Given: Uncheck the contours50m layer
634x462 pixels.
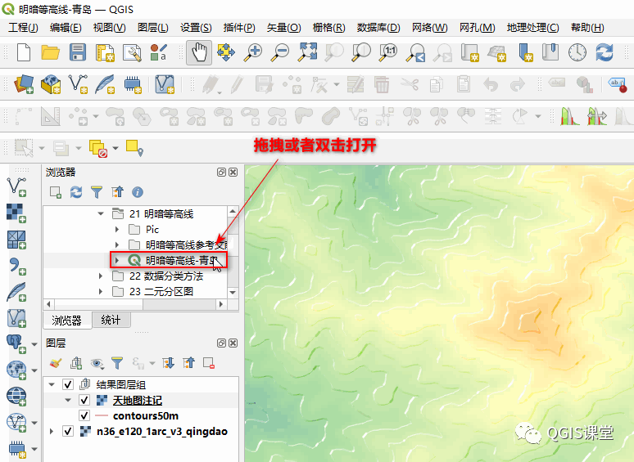Looking at the screenshot, I should coord(84,415).
